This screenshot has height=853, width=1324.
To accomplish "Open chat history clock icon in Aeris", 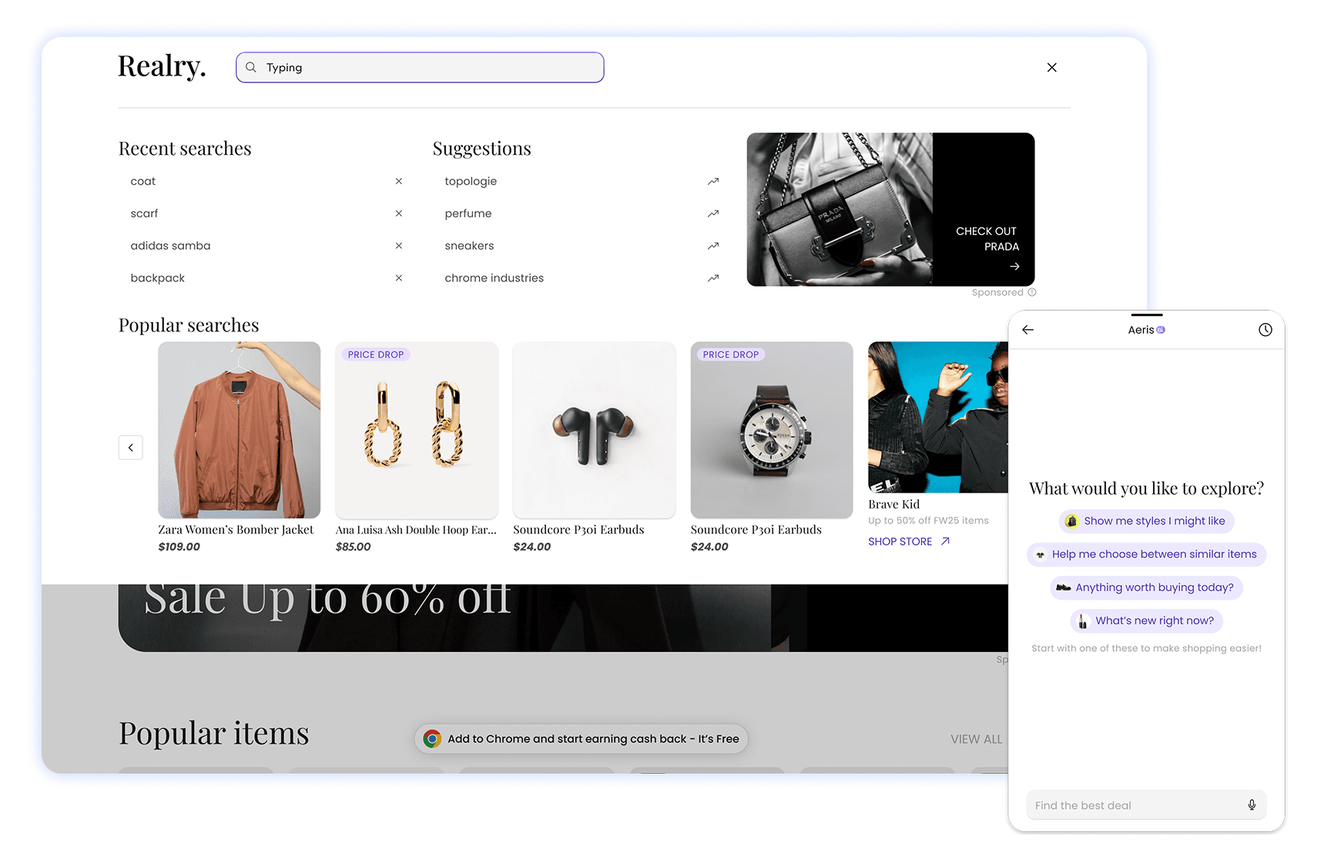I will point(1265,330).
